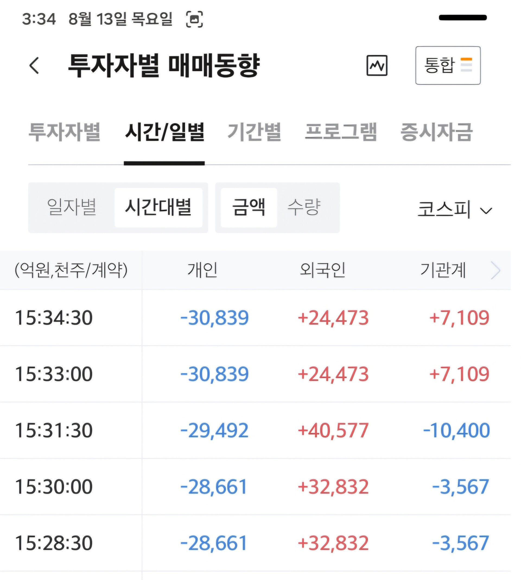Open 통합 market selector
The image size is (521, 580).
click(448, 65)
